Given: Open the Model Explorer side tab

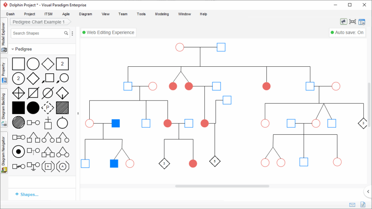Looking at the screenshot, I should pyautogui.click(x=4, y=36).
